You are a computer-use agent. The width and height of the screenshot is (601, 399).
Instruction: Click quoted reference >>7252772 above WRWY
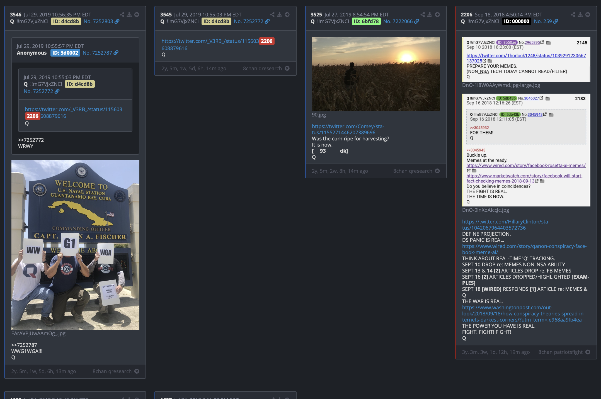(31, 140)
